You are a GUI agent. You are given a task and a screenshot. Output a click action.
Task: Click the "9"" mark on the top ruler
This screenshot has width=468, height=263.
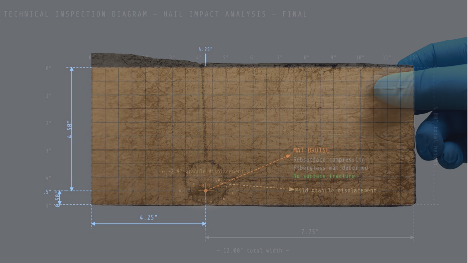pyautogui.click(x=333, y=57)
